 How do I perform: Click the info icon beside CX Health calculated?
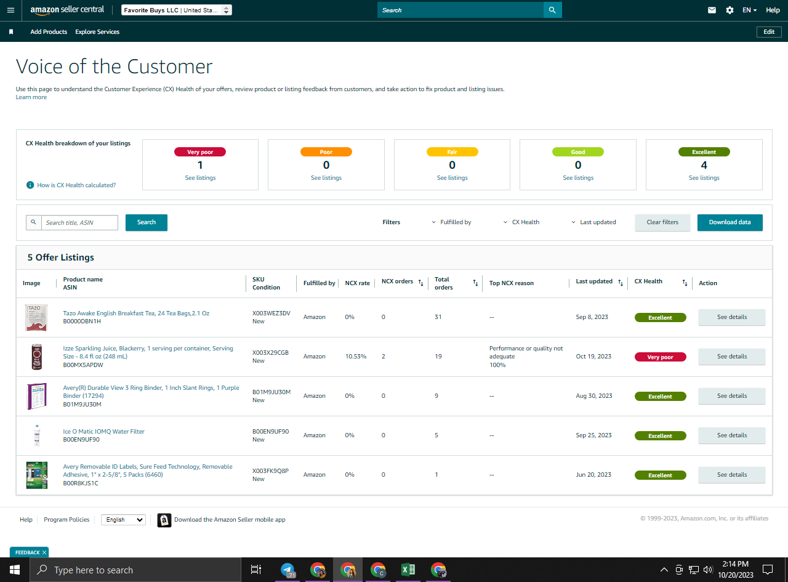(30, 185)
